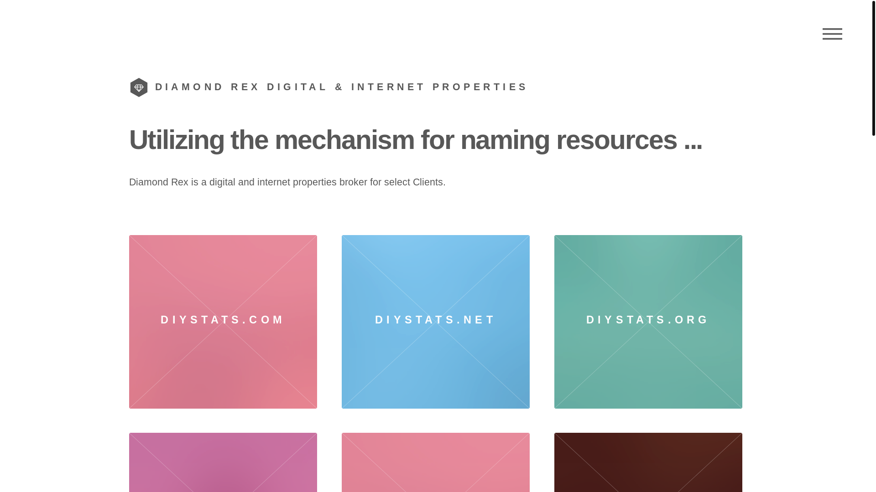This screenshot has height=492, width=876.
Task: Click the DIYSTATS.ORG label text
Action: tap(648, 320)
